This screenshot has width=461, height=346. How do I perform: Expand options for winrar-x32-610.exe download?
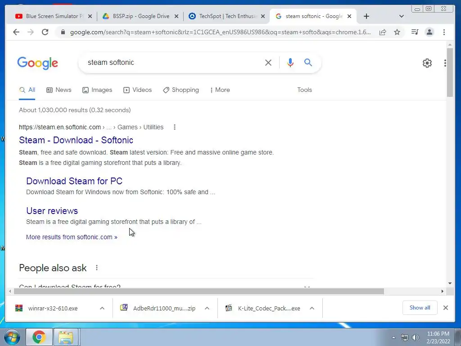[x=102, y=308]
